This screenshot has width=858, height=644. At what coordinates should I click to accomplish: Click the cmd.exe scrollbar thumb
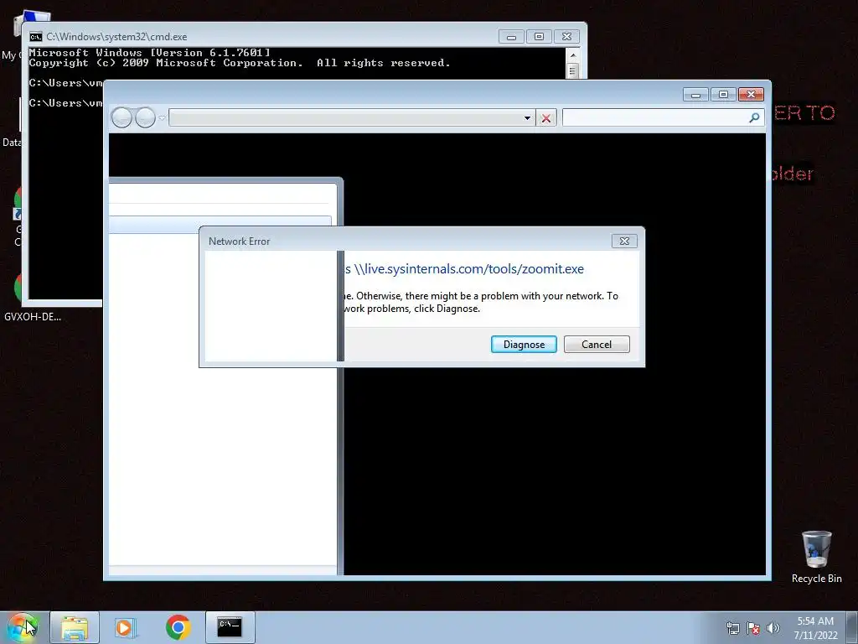click(x=572, y=71)
